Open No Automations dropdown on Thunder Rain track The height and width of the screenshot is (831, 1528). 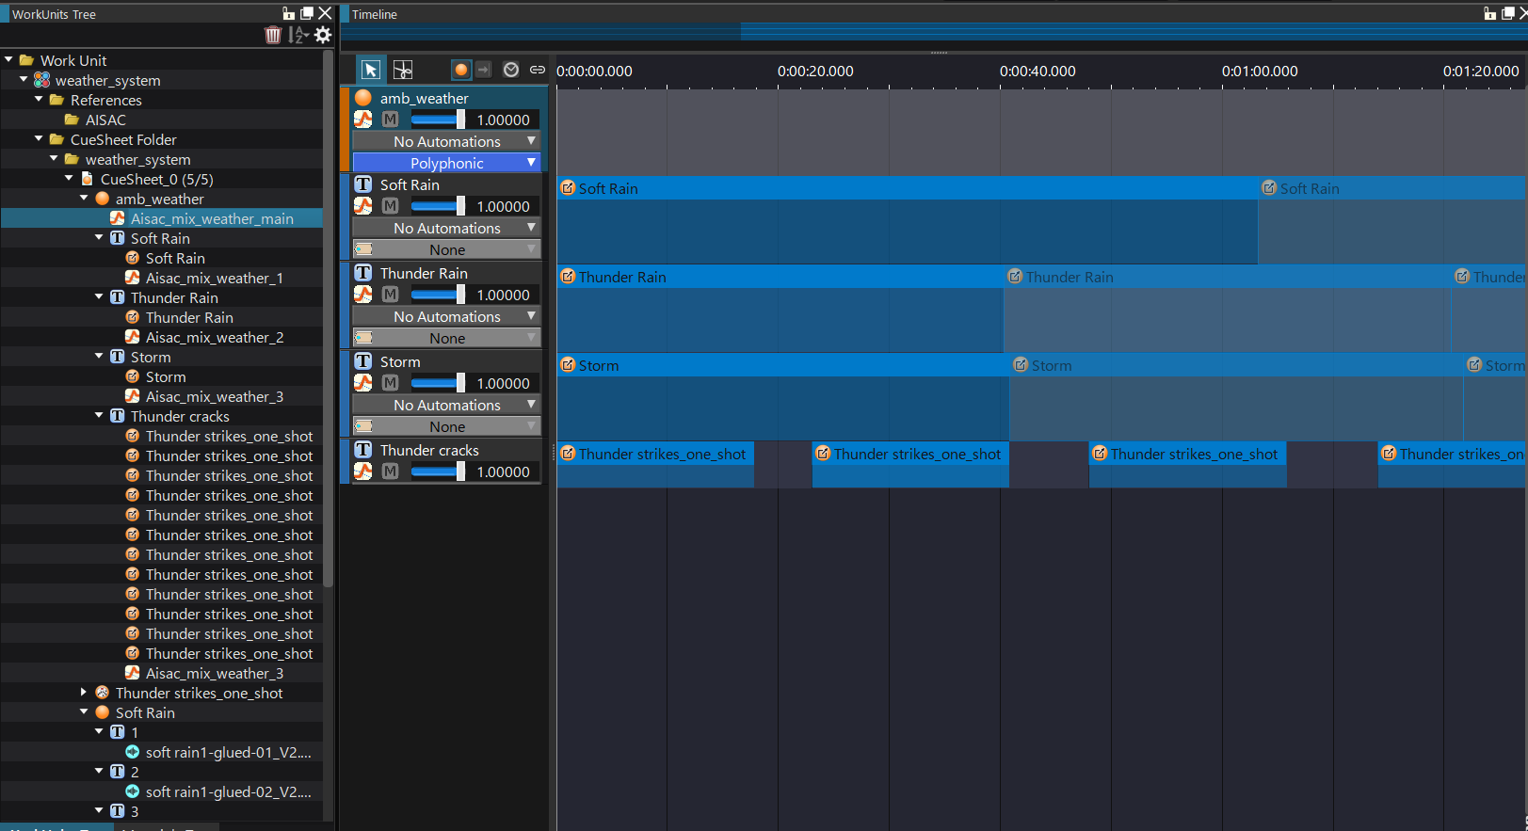[446, 317]
